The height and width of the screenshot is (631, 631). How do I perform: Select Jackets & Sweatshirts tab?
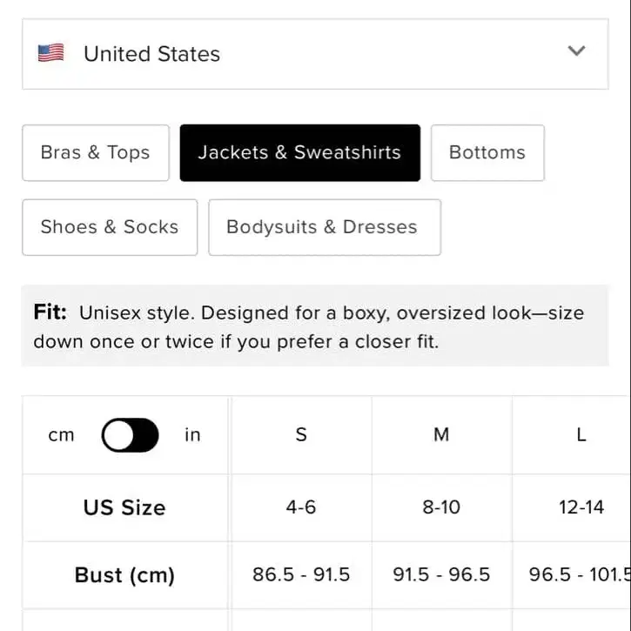(x=299, y=152)
